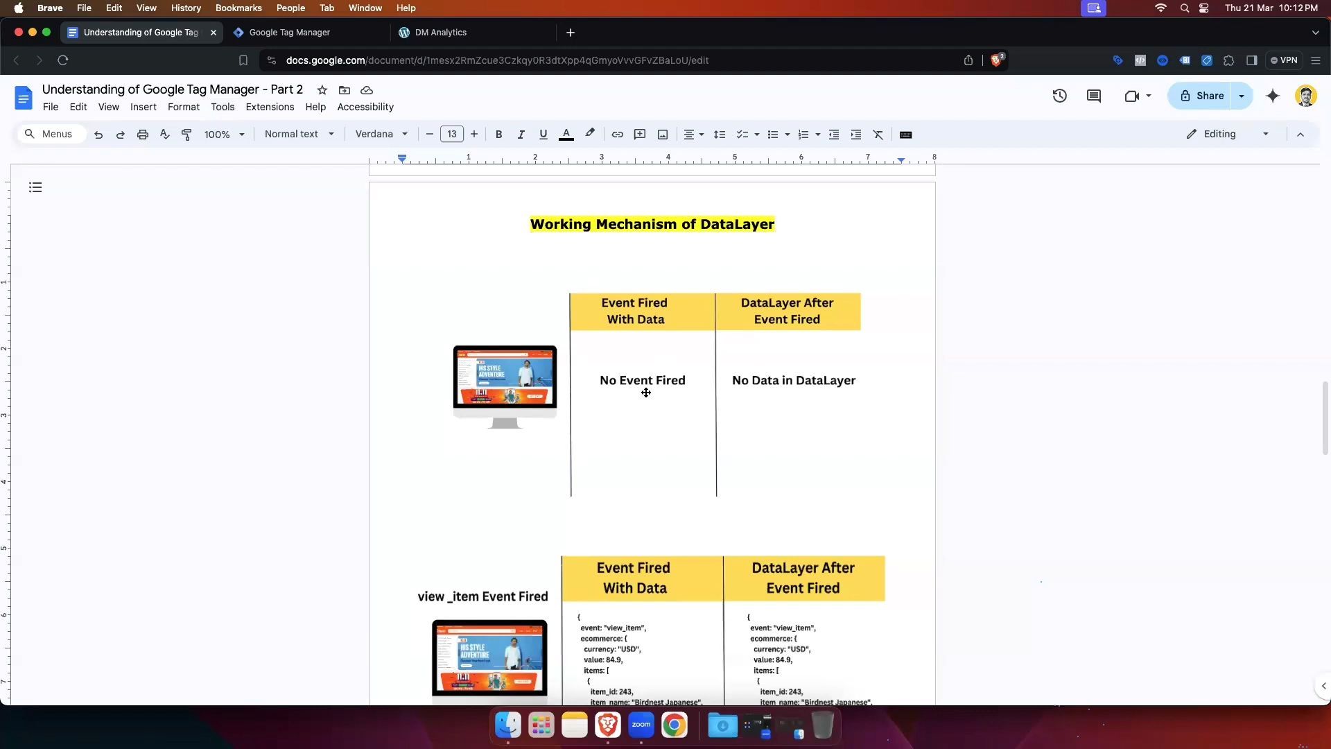
Task: Open the Accessibility menu
Action: click(x=365, y=107)
